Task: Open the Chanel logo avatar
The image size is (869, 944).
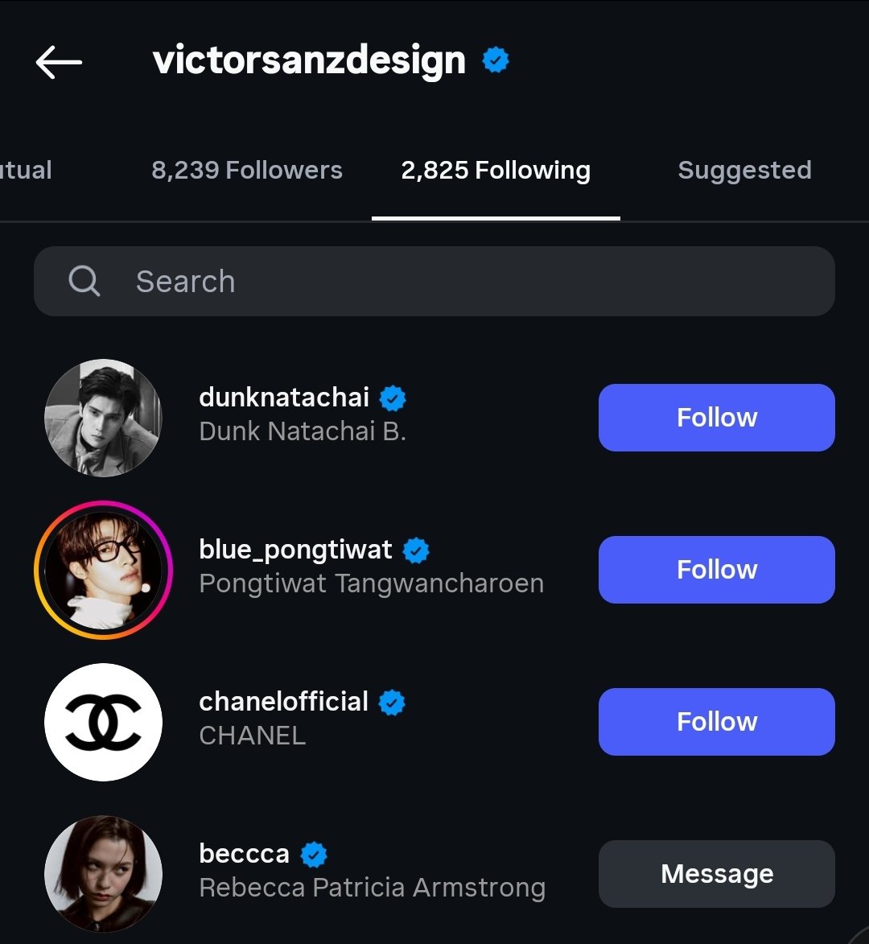Action: [103, 722]
